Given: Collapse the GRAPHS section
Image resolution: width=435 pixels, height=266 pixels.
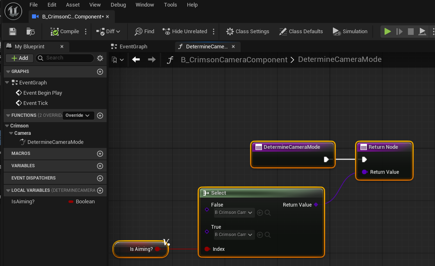Looking at the screenshot, I should tap(8, 72).
